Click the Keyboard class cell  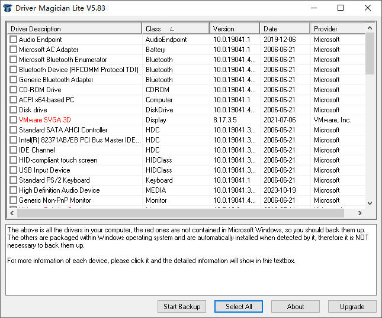coord(159,180)
